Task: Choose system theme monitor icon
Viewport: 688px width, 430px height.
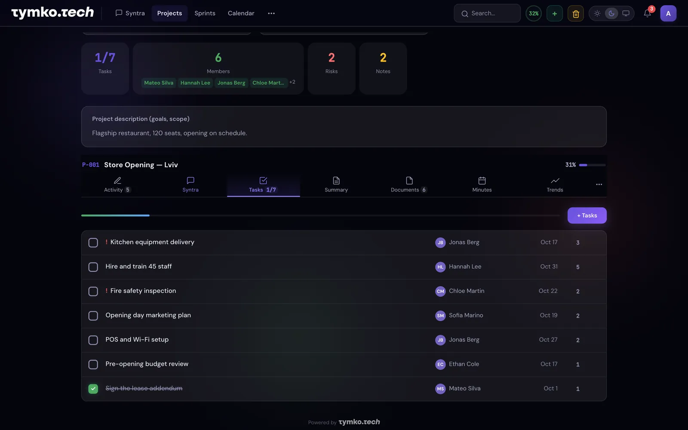Action: [x=626, y=13]
